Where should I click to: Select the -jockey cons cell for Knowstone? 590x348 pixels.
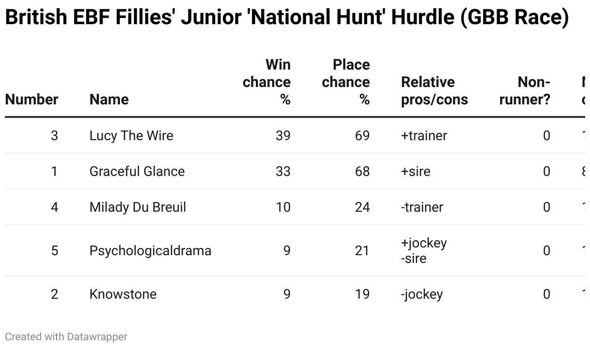(x=422, y=294)
